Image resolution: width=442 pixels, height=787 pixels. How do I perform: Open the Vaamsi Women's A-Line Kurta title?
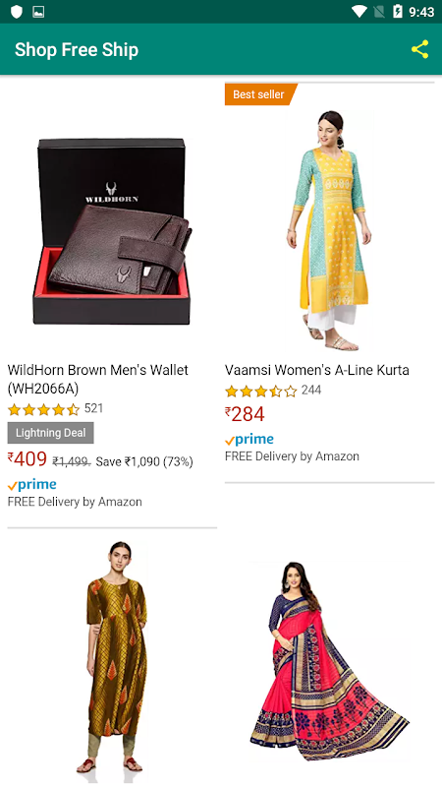(316, 370)
